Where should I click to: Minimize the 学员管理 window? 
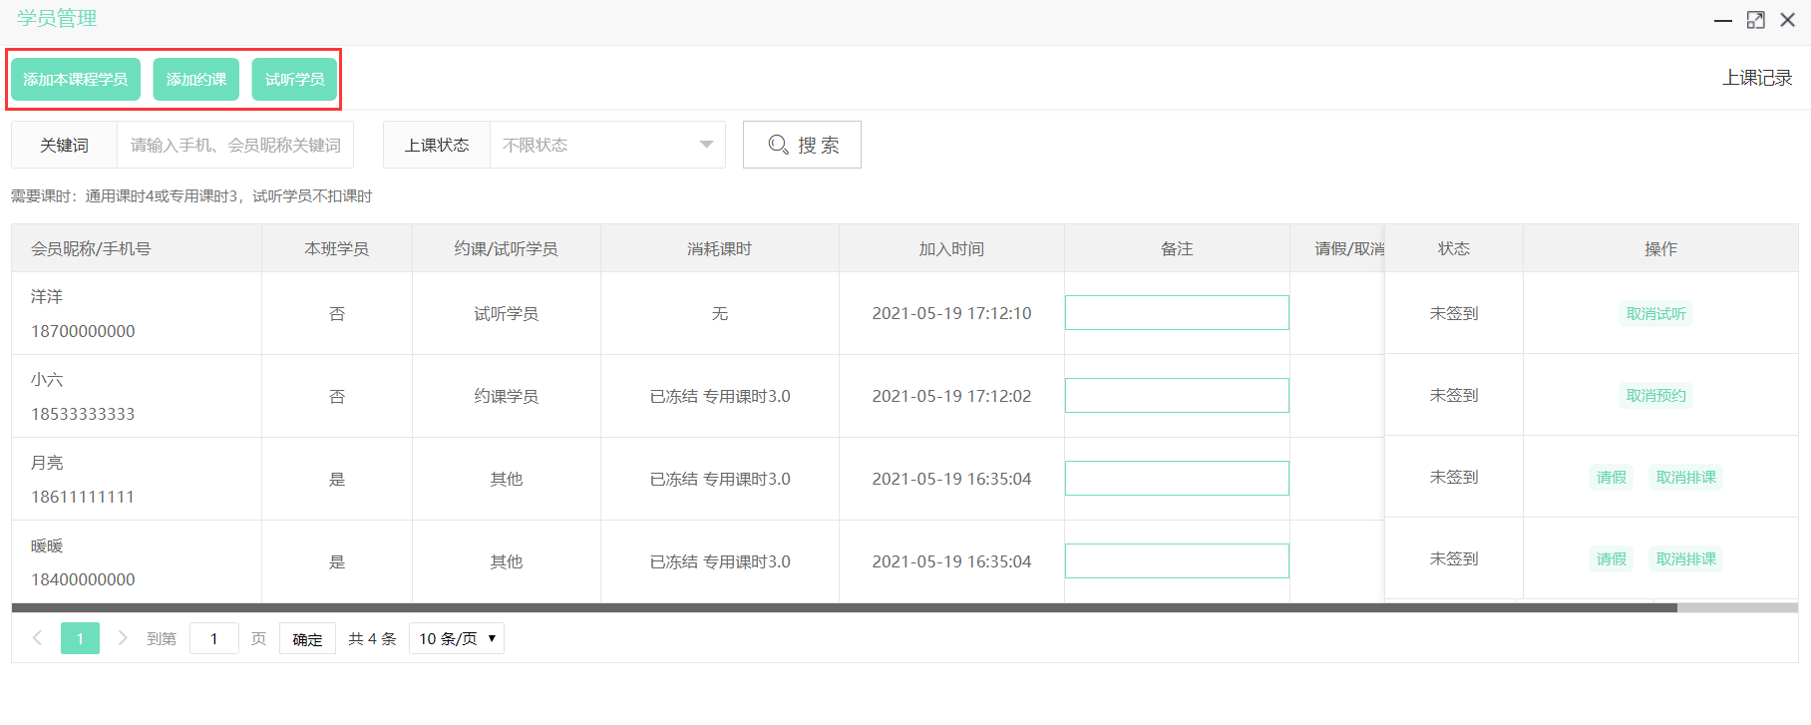tap(1722, 20)
